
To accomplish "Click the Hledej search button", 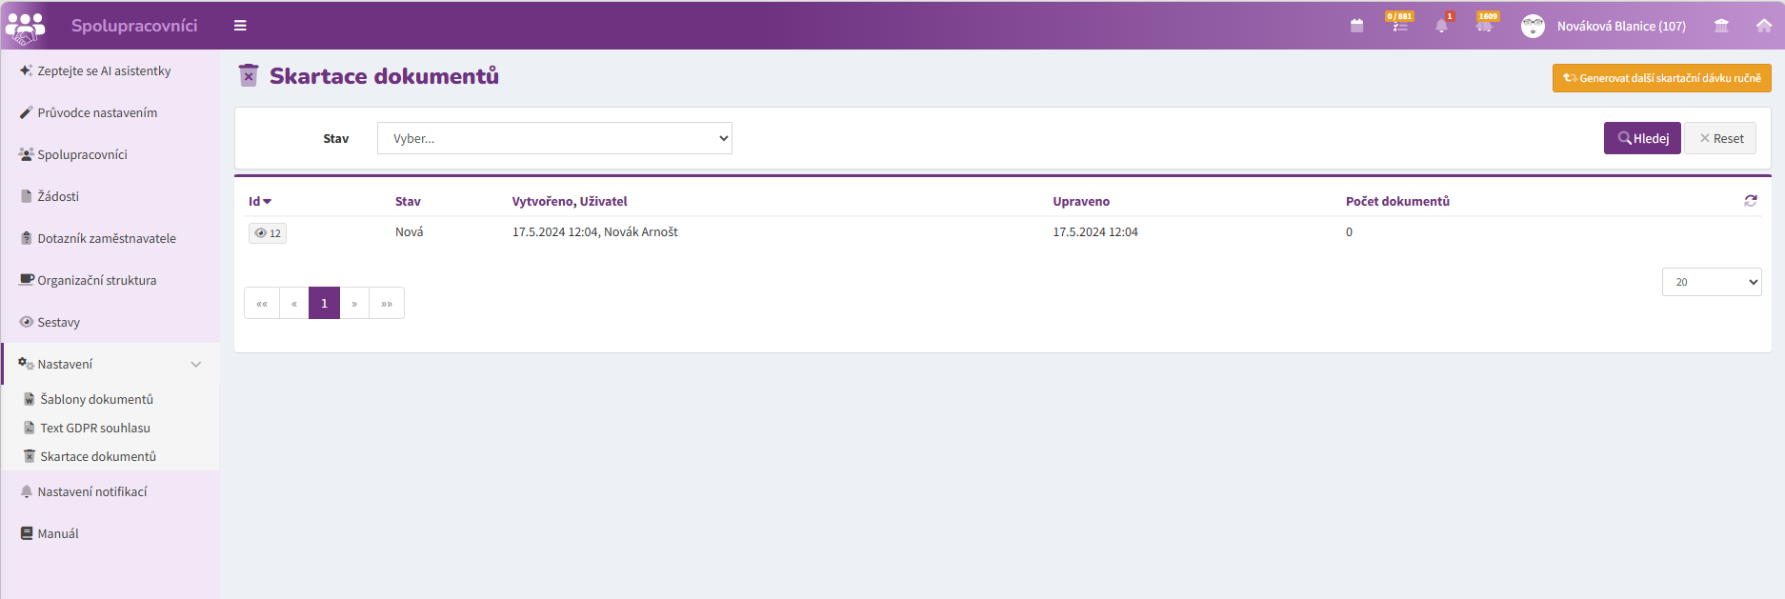I will 1642,138.
